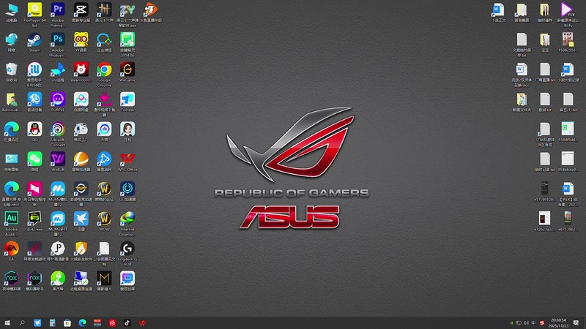Open the notification center taskbar button

coord(576,323)
